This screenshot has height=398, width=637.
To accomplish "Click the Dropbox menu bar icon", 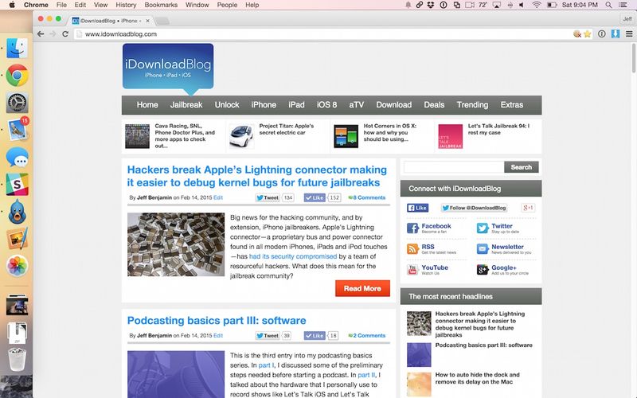I will (x=431, y=5).
